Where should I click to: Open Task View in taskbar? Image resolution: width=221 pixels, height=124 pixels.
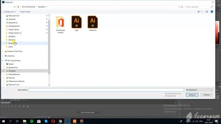click(17, 121)
